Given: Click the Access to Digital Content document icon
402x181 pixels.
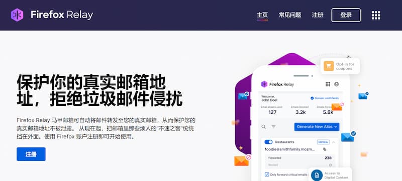Looking at the screenshot, I should pos(317,175).
